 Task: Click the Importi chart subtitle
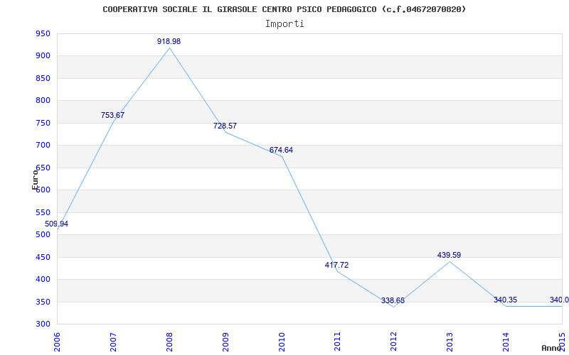point(284,24)
